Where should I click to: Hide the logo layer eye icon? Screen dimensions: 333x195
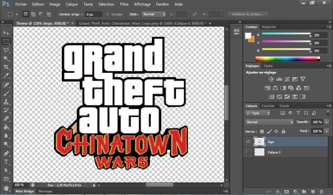248,141
